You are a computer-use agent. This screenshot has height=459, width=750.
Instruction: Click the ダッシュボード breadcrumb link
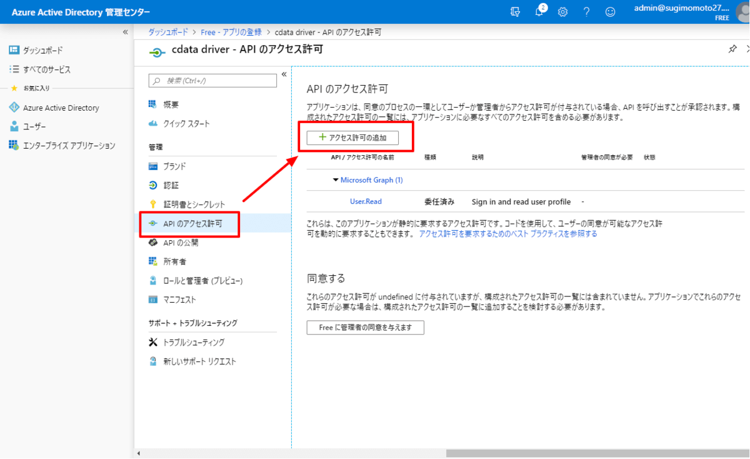click(x=168, y=33)
